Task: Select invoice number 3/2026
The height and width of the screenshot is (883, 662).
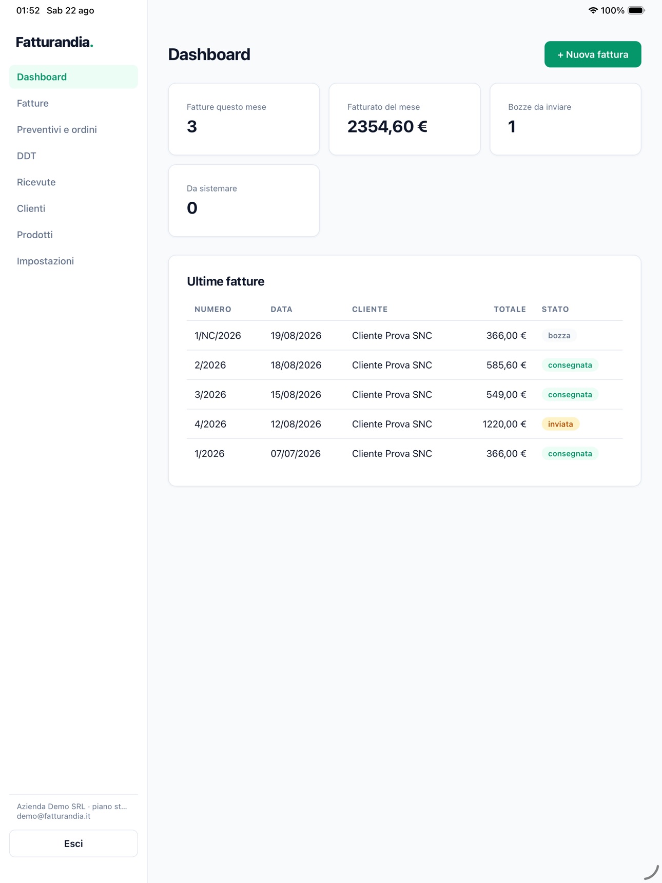Action: tap(210, 395)
